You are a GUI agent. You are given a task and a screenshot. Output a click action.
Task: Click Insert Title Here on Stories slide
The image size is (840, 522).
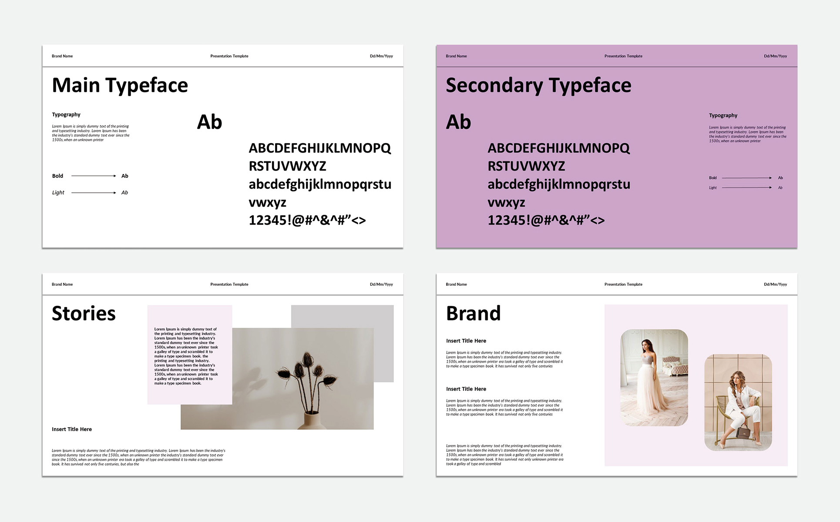(72, 429)
